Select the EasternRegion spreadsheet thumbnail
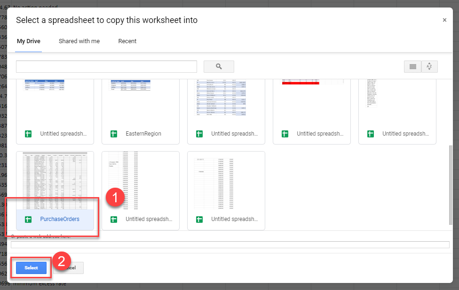Viewport: 459px width, 290px height. pyautogui.click(x=140, y=96)
